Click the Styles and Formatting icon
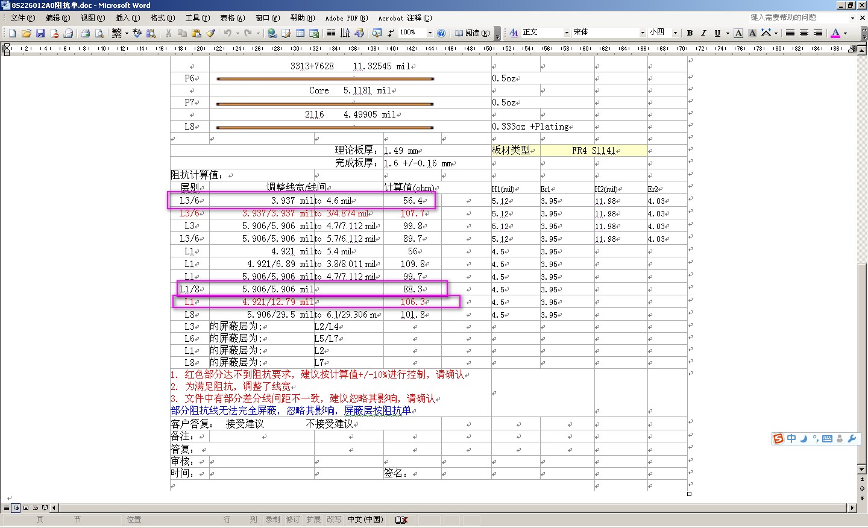Image resolution: width=868 pixels, height=528 pixels. pyautogui.click(x=514, y=33)
